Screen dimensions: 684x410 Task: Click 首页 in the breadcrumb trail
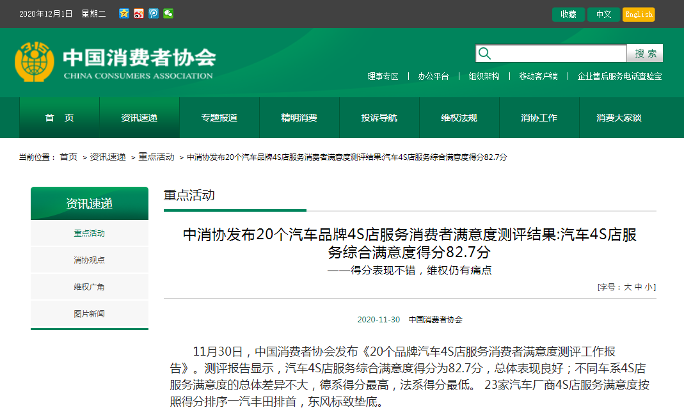tap(68, 157)
